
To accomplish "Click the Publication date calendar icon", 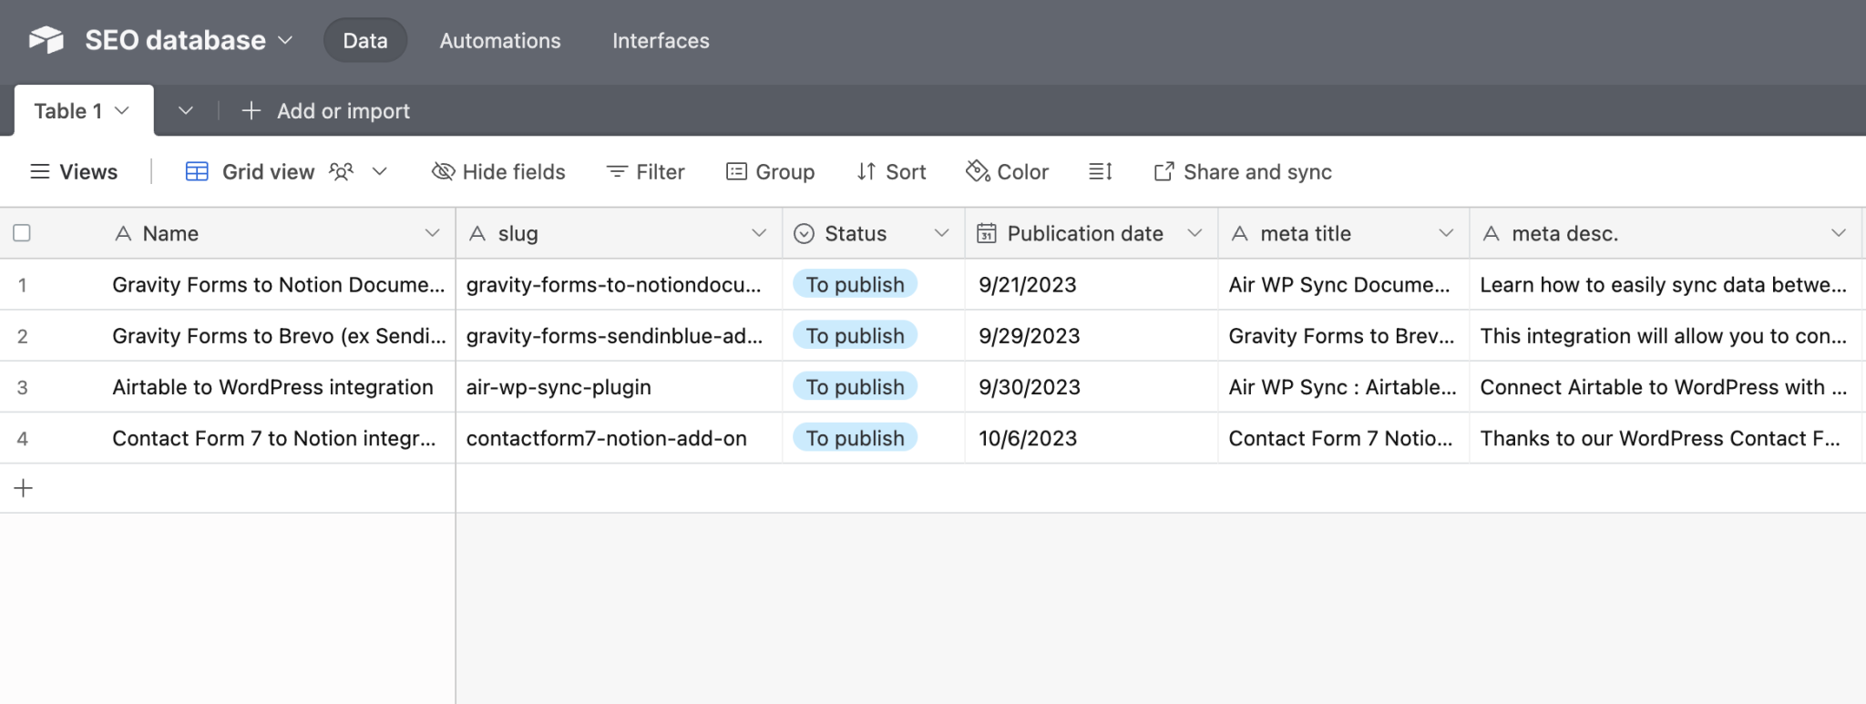I will [987, 233].
